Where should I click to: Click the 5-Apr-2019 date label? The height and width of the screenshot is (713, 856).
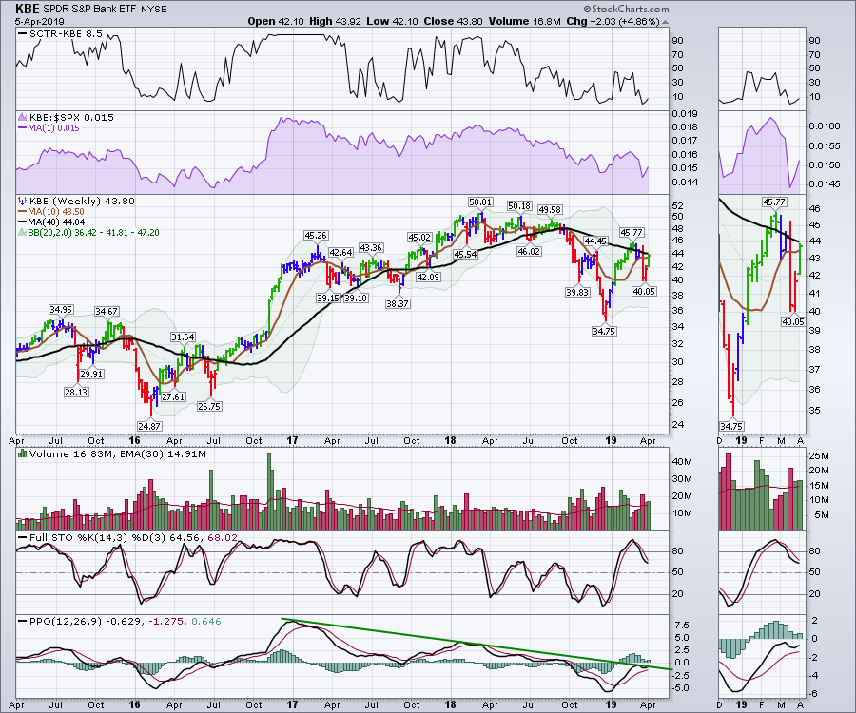click(40, 21)
